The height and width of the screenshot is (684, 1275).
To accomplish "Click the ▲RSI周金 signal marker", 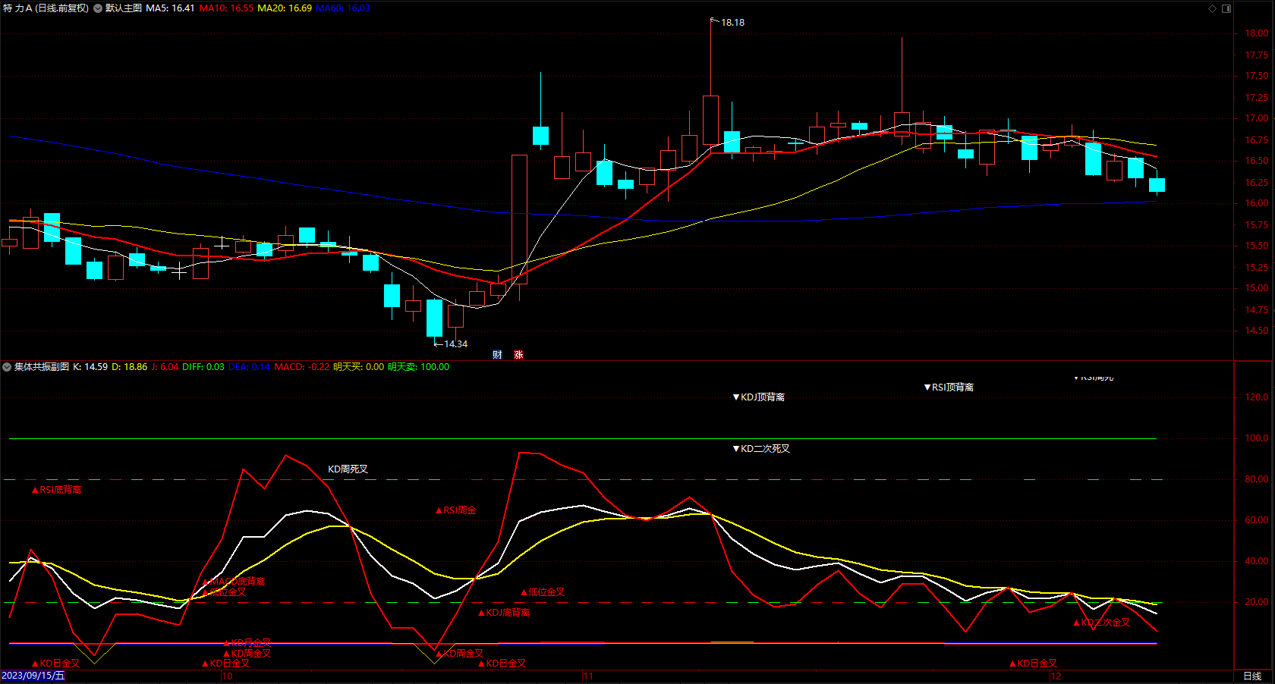I will (455, 510).
